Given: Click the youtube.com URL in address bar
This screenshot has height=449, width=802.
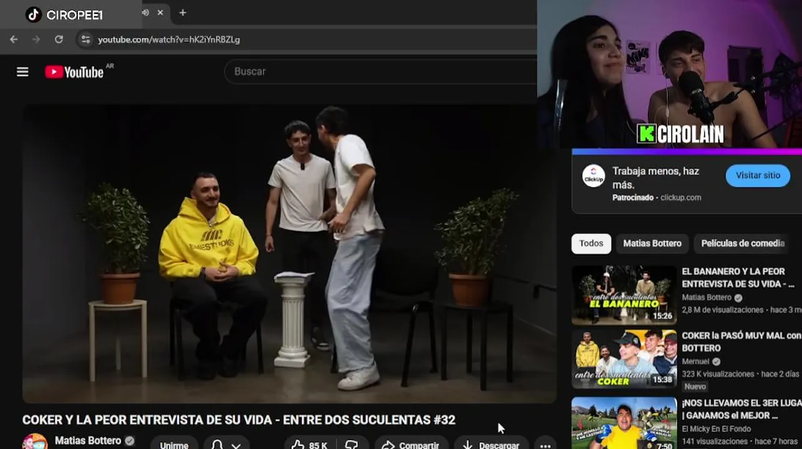Looking at the screenshot, I should pos(169,39).
